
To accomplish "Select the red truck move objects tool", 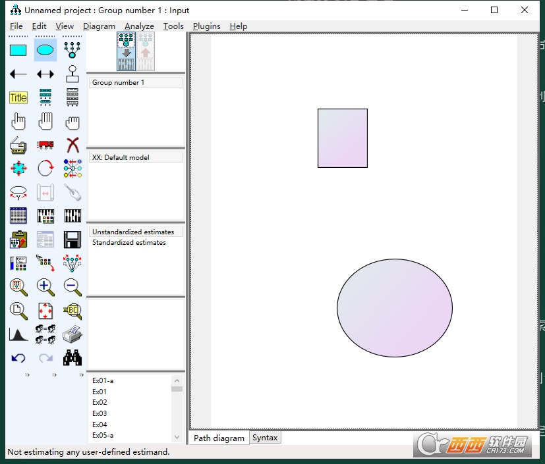I will [x=45, y=145].
